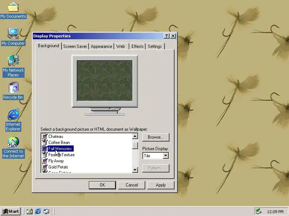Click the wallpaper list scrollbar thumb

click(x=135, y=145)
